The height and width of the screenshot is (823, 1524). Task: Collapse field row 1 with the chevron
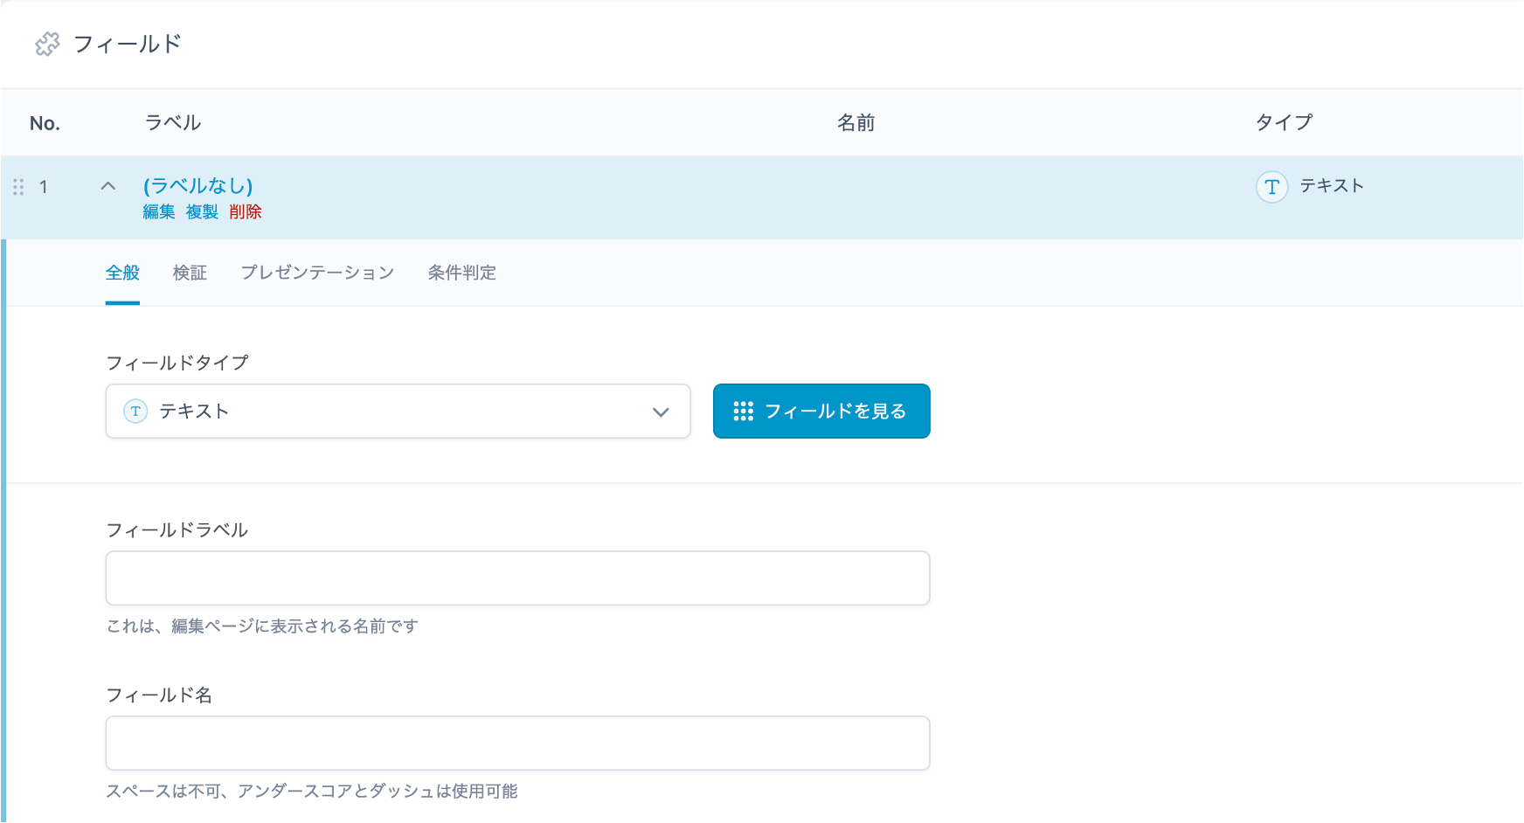click(108, 186)
